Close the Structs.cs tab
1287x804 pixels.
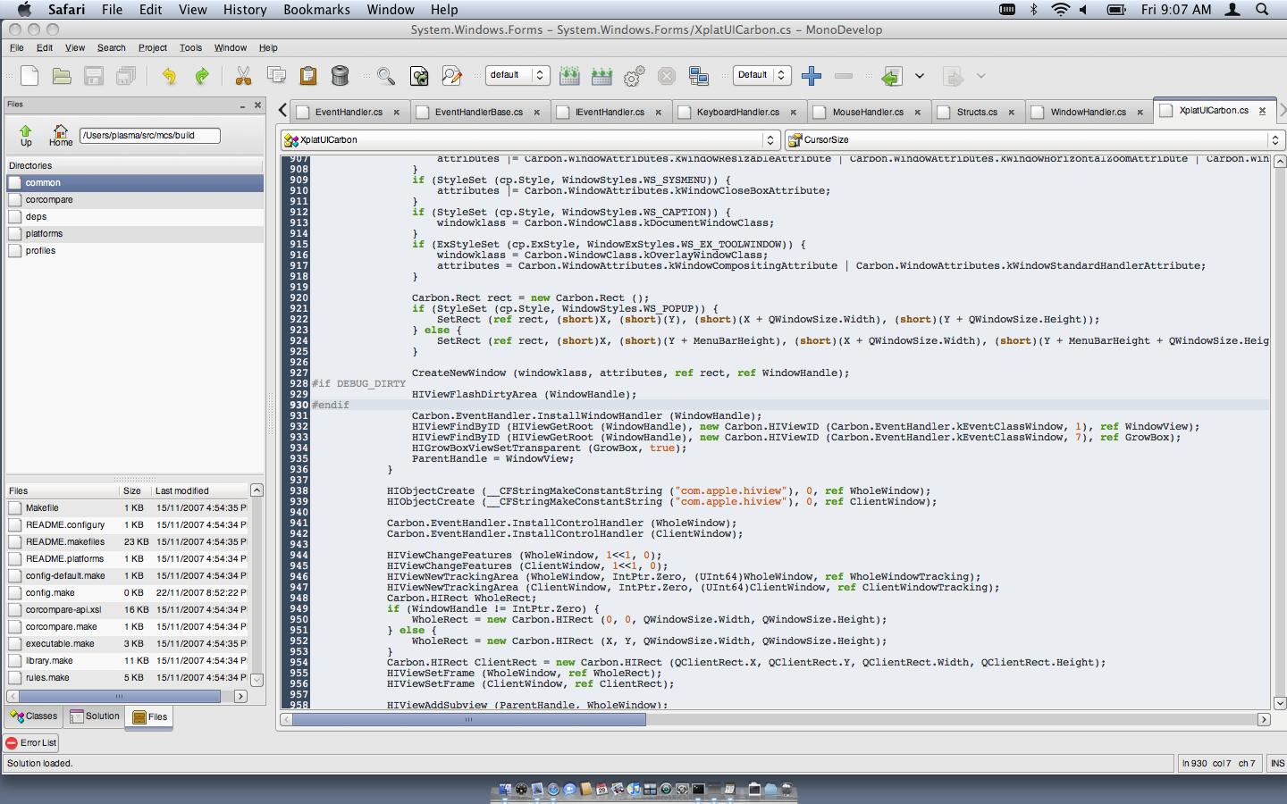(1012, 113)
